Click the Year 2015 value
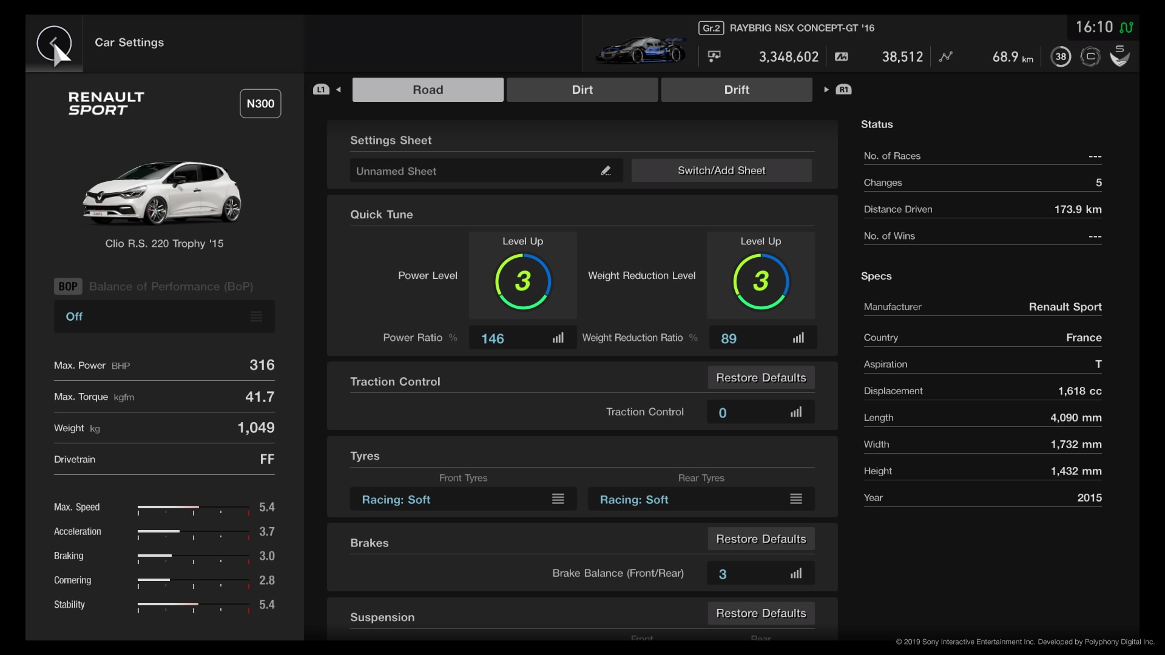This screenshot has width=1165, height=655. click(x=1089, y=498)
